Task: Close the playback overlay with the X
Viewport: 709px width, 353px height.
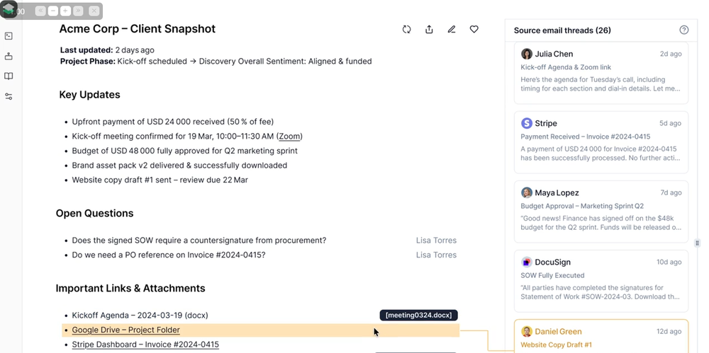Action: pos(94,11)
